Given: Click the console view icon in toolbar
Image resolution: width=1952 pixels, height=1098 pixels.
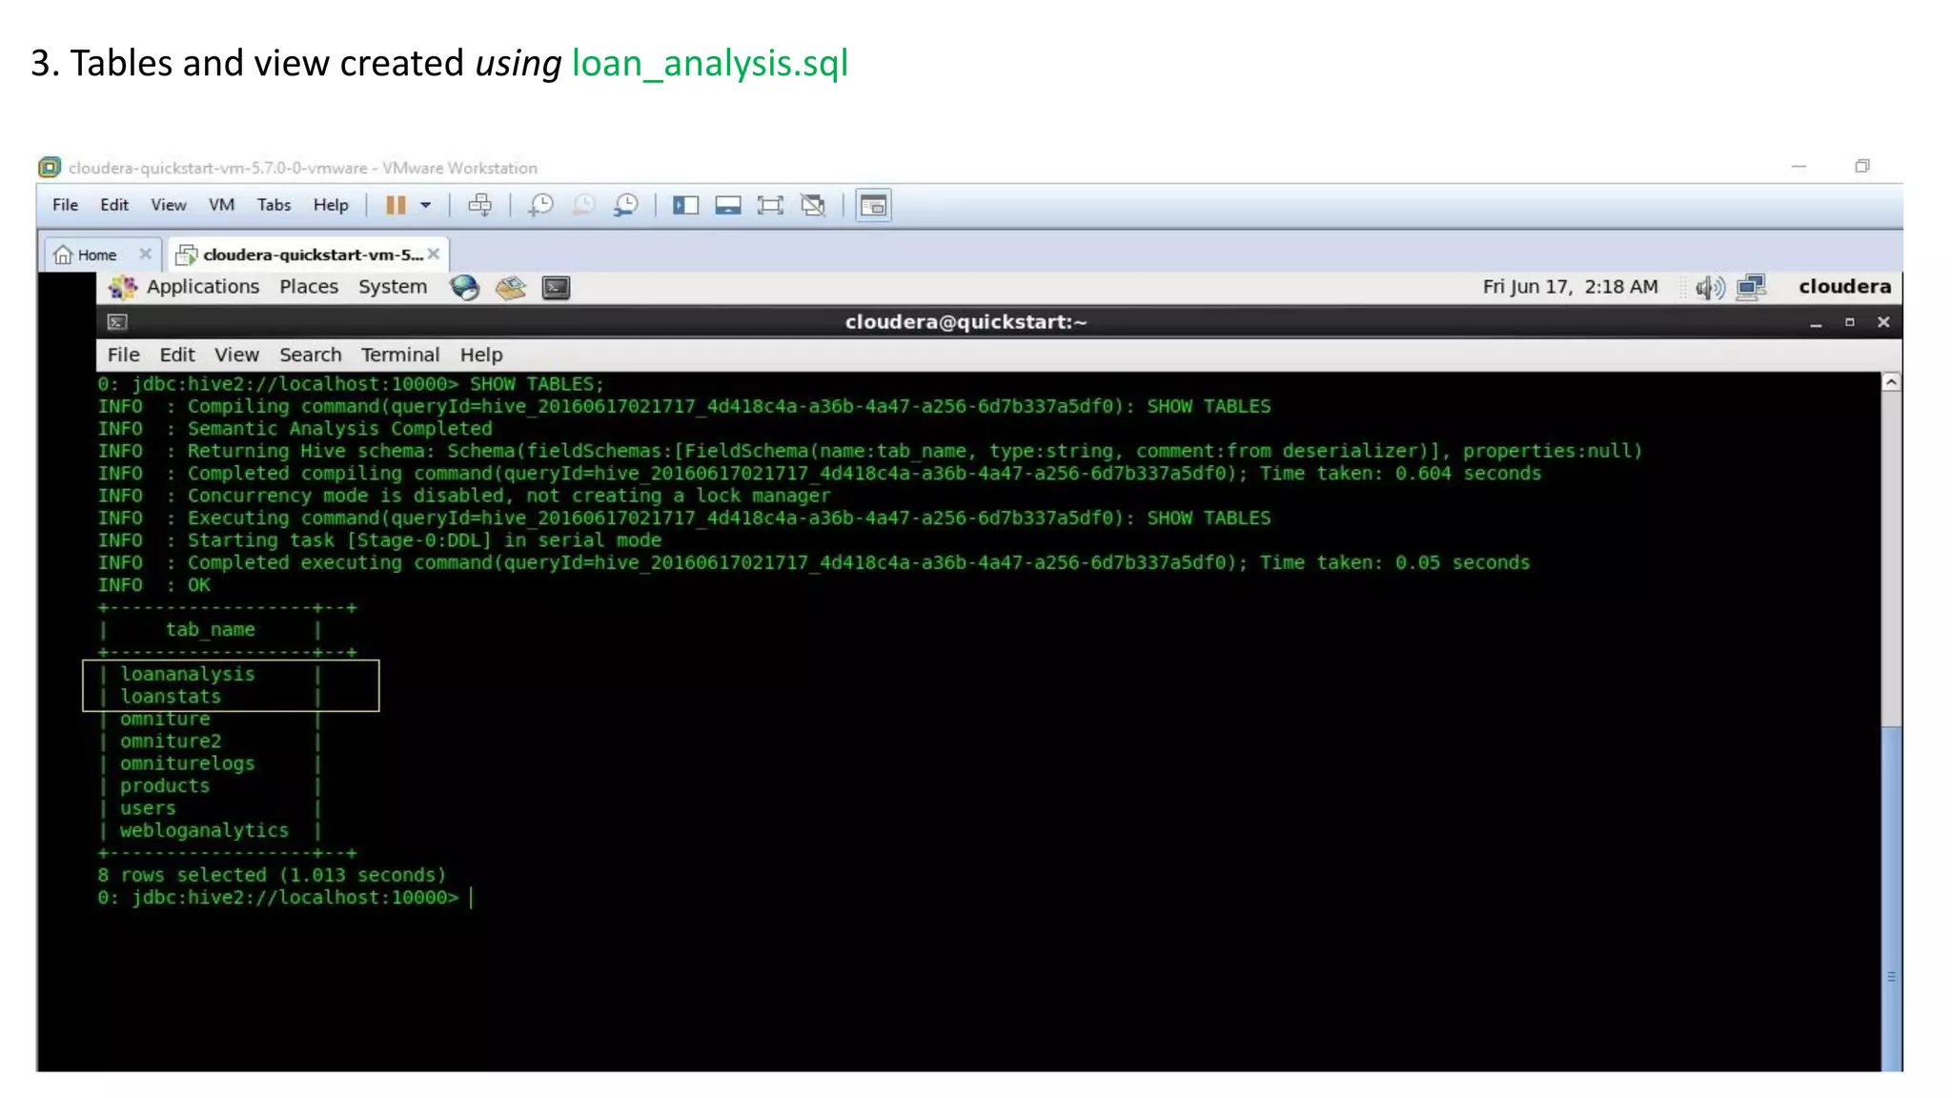Looking at the screenshot, I should [x=873, y=205].
